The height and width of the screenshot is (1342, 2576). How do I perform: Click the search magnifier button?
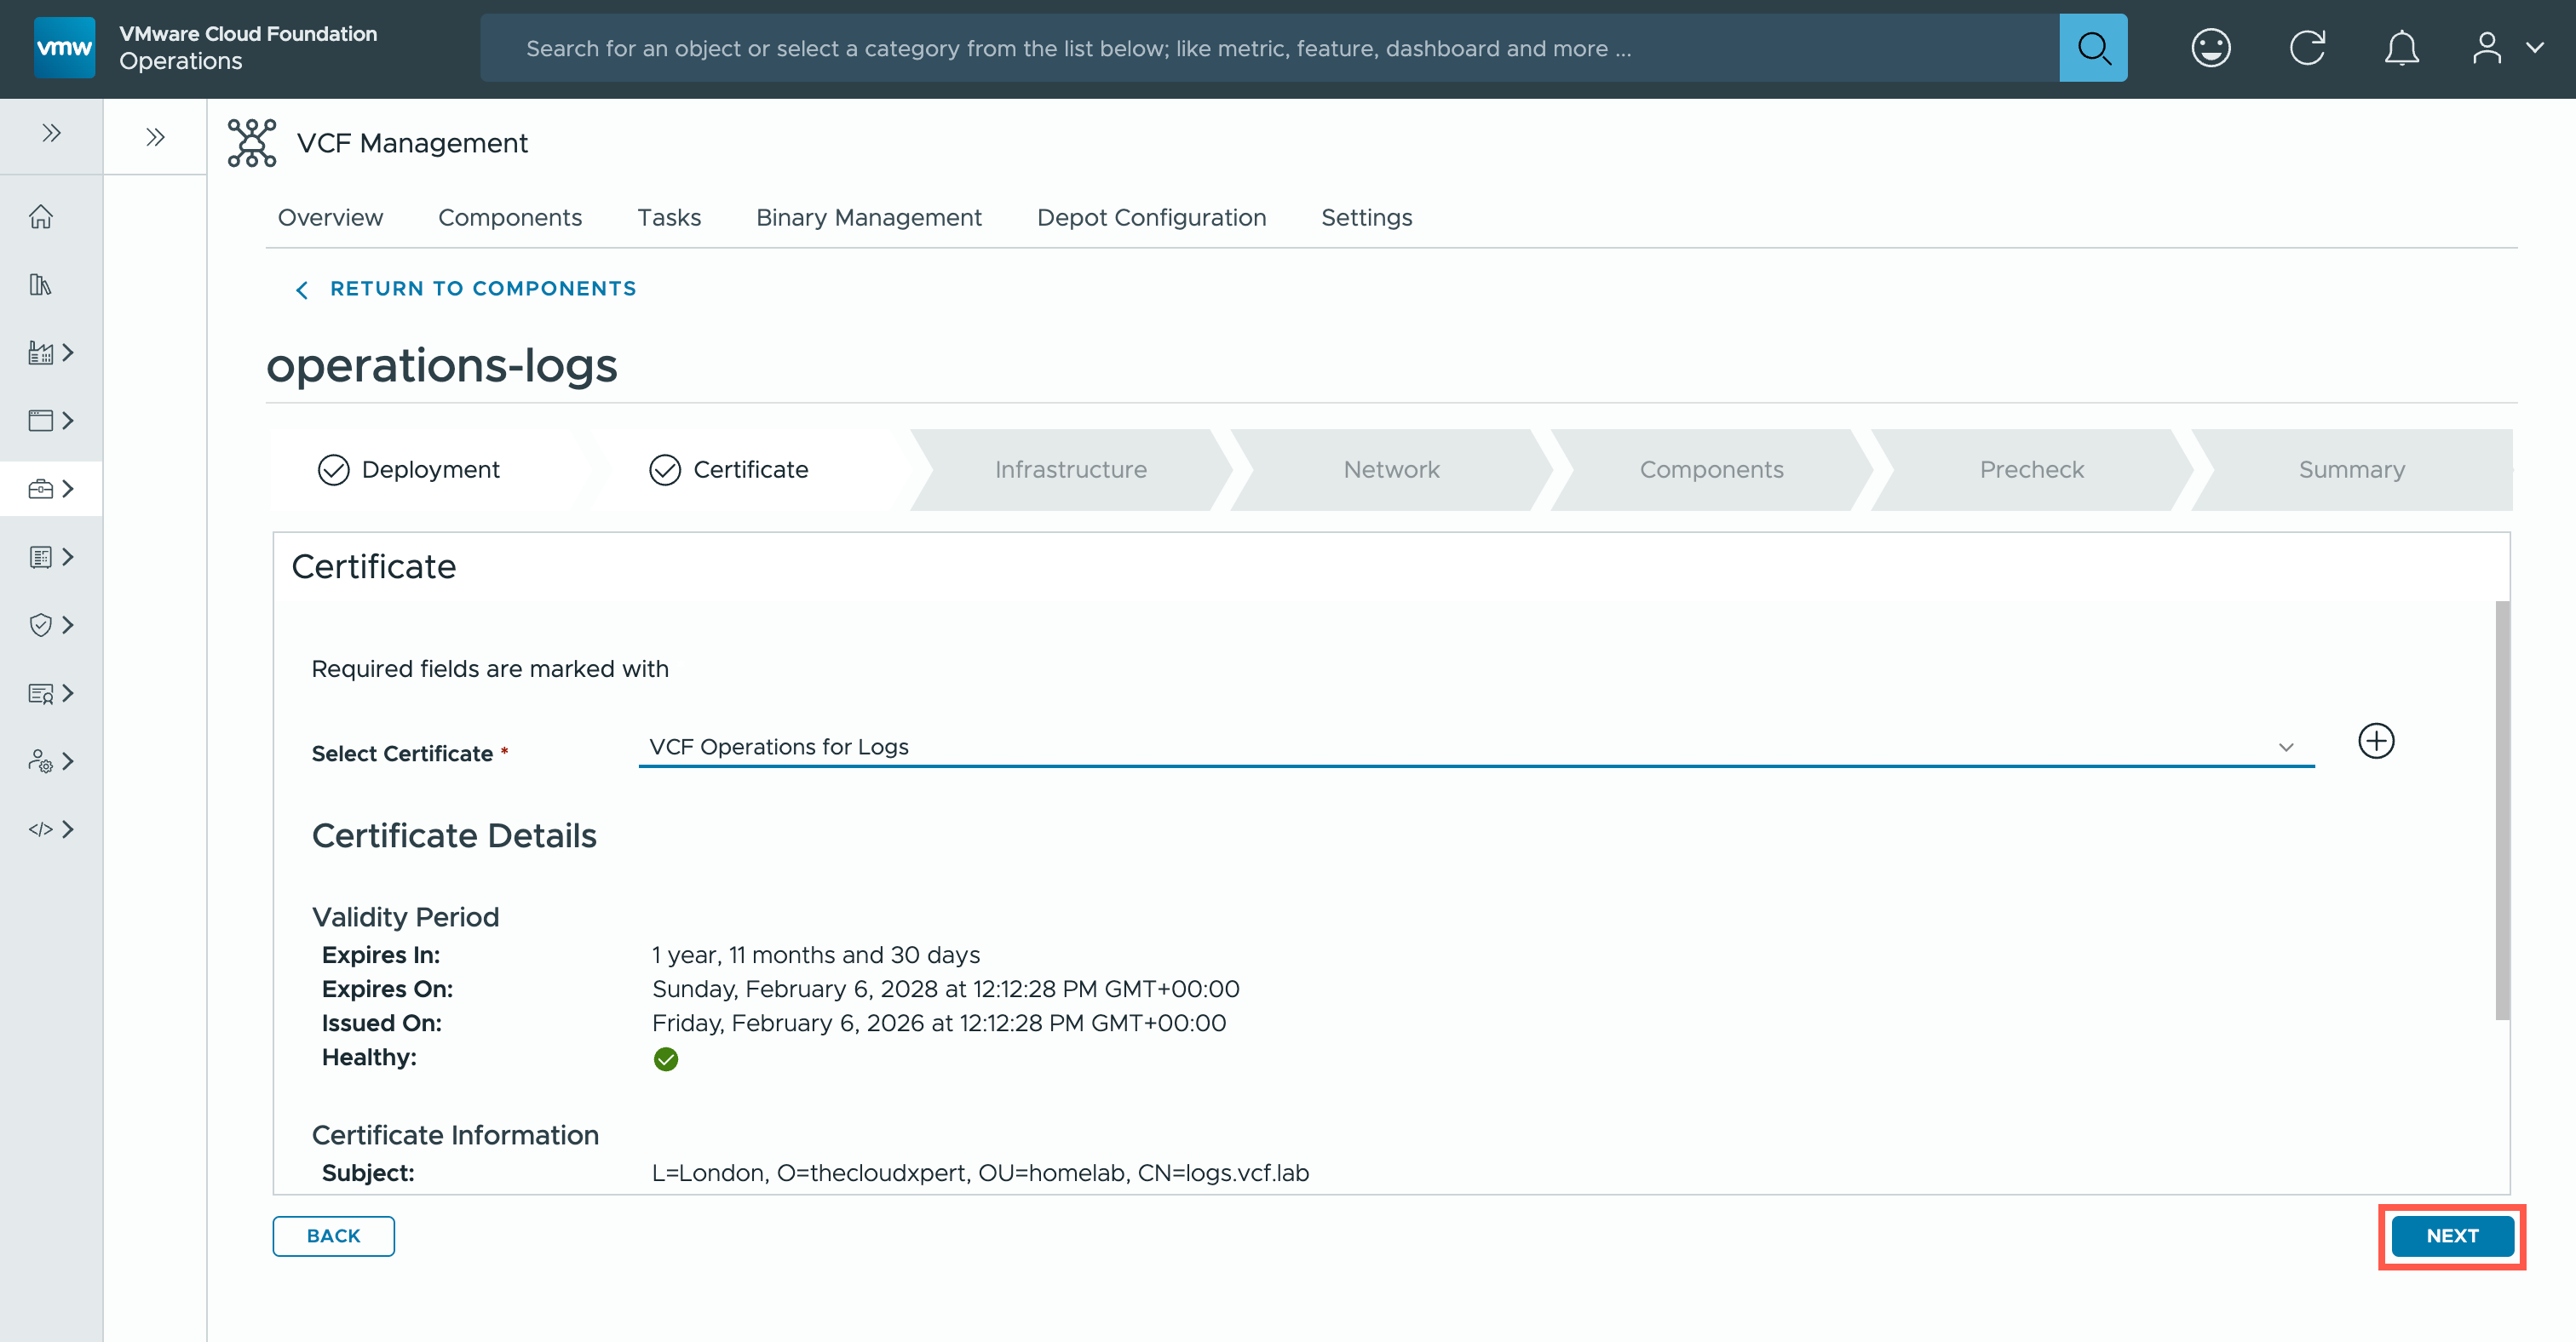pos(2092,48)
